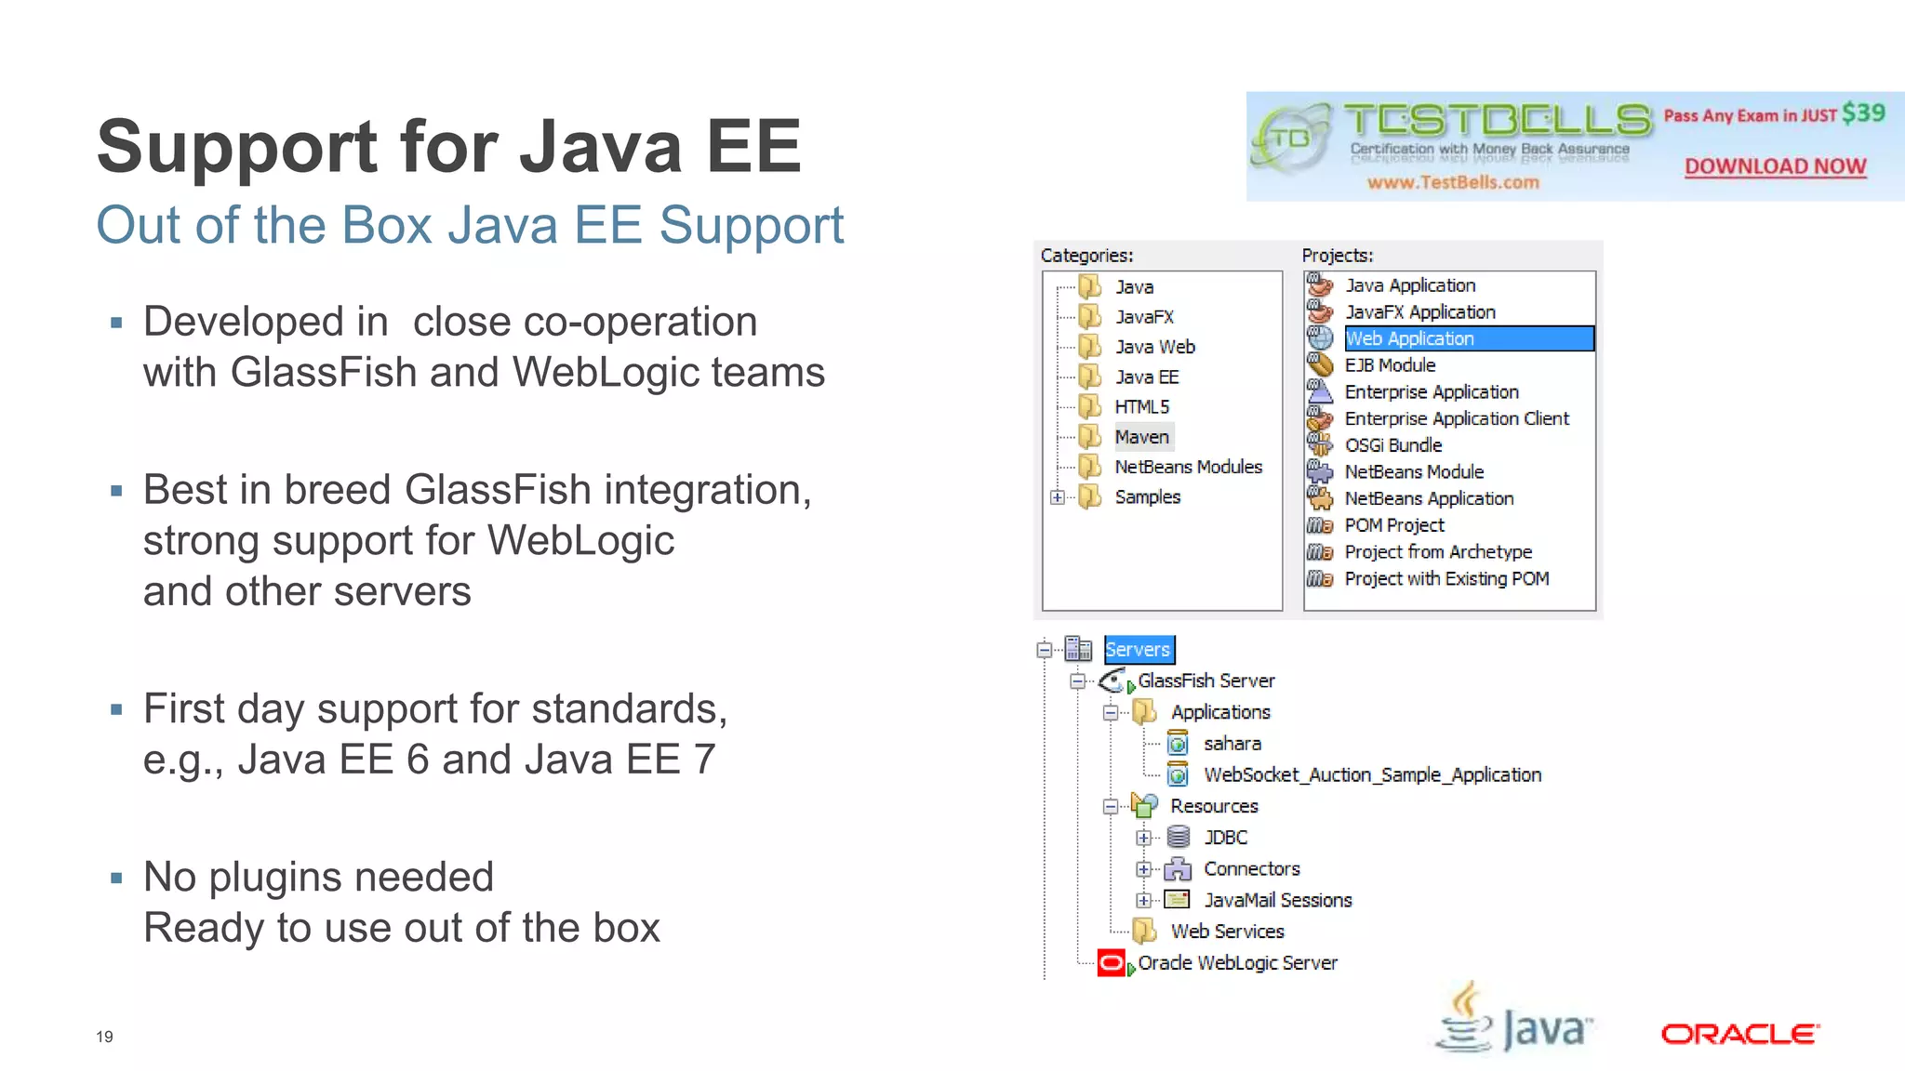Click the Java category folder icon
1905x1071 pixels.
pos(1089,286)
